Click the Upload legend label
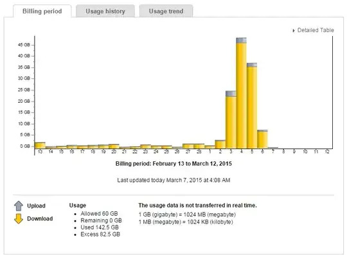The height and width of the screenshot is (255, 347). [x=36, y=206]
